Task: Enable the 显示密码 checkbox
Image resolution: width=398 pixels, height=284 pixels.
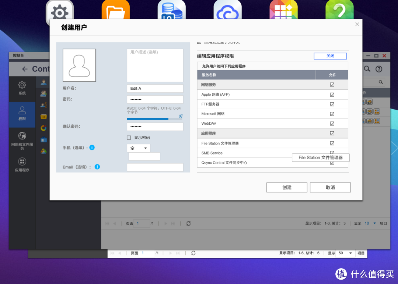Action: [x=129, y=138]
